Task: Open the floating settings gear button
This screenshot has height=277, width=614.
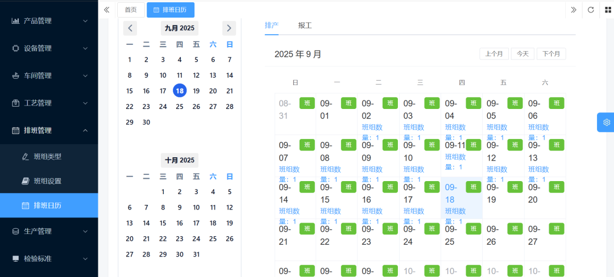Action: click(x=606, y=123)
